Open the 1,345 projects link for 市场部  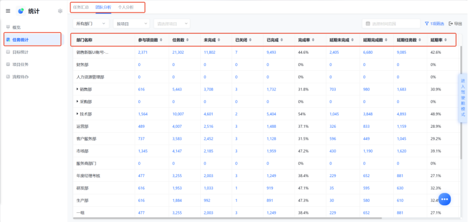click(x=143, y=151)
